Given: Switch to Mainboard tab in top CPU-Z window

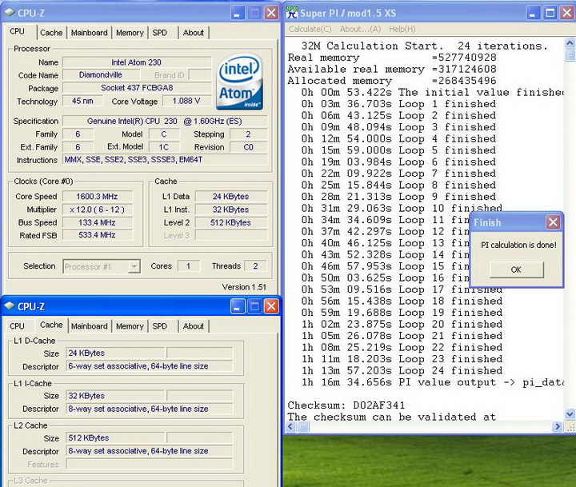Looking at the screenshot, I should point(90,33).
